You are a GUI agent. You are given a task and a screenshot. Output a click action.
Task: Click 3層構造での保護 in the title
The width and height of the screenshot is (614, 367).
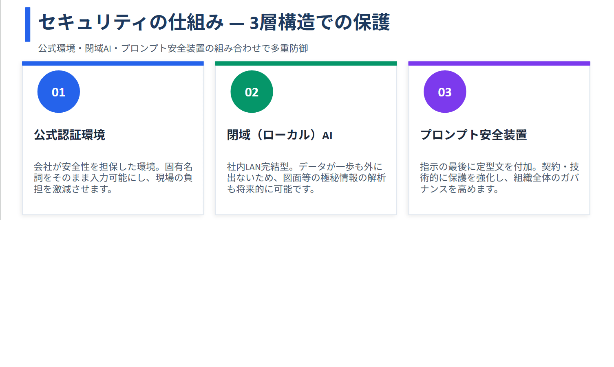(x=320, y=22)
